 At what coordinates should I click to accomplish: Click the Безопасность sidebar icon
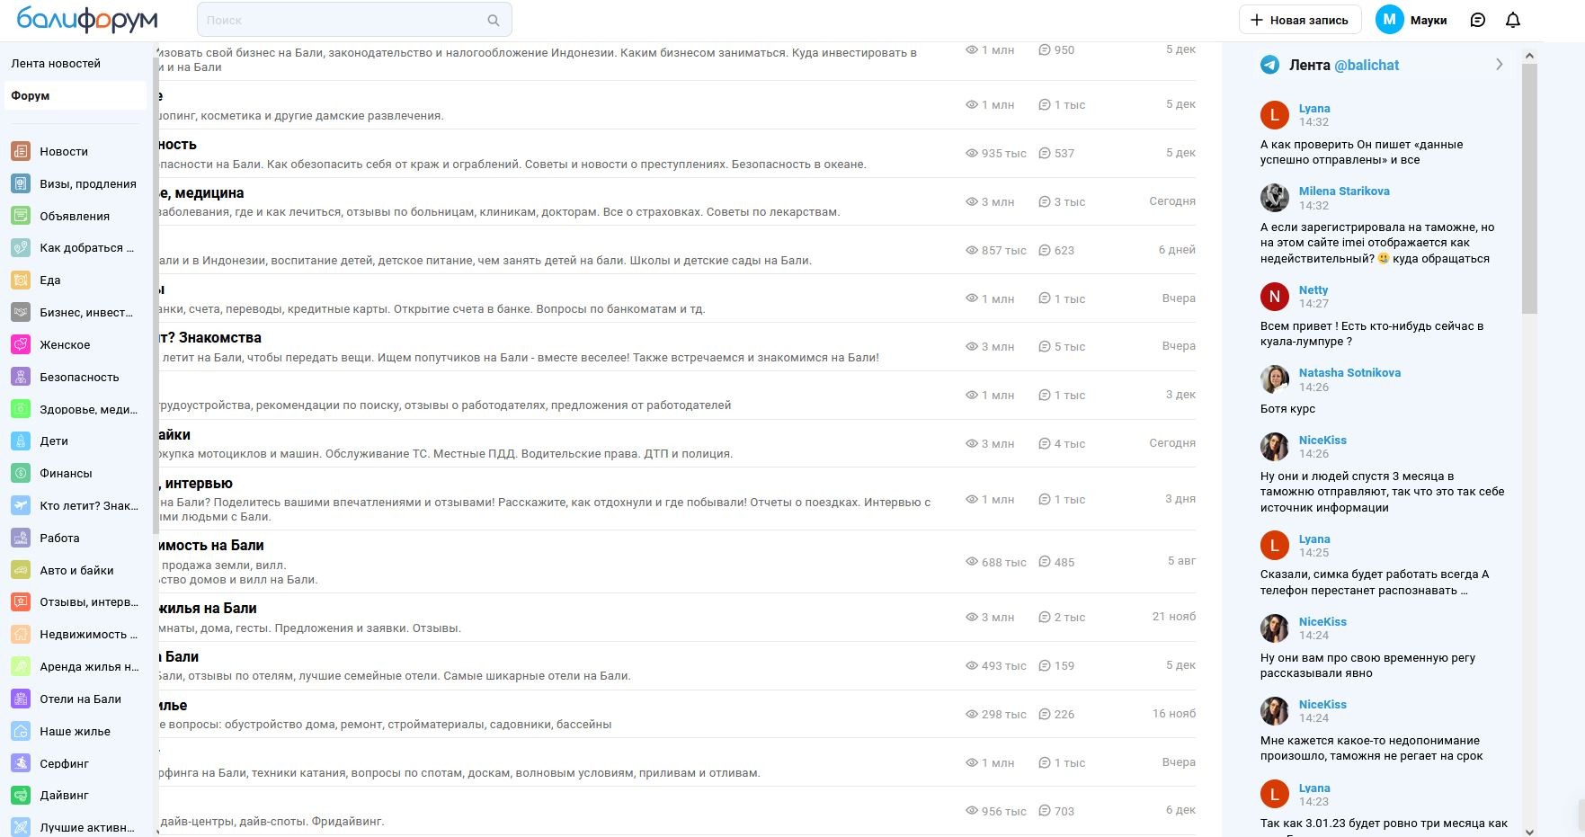click(x=21, y=378)
